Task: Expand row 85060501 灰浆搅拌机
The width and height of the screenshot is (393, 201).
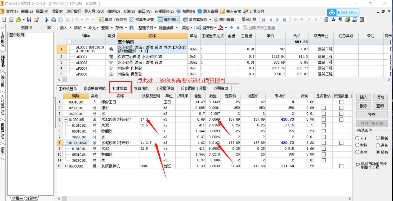Action: click(65, 166)
